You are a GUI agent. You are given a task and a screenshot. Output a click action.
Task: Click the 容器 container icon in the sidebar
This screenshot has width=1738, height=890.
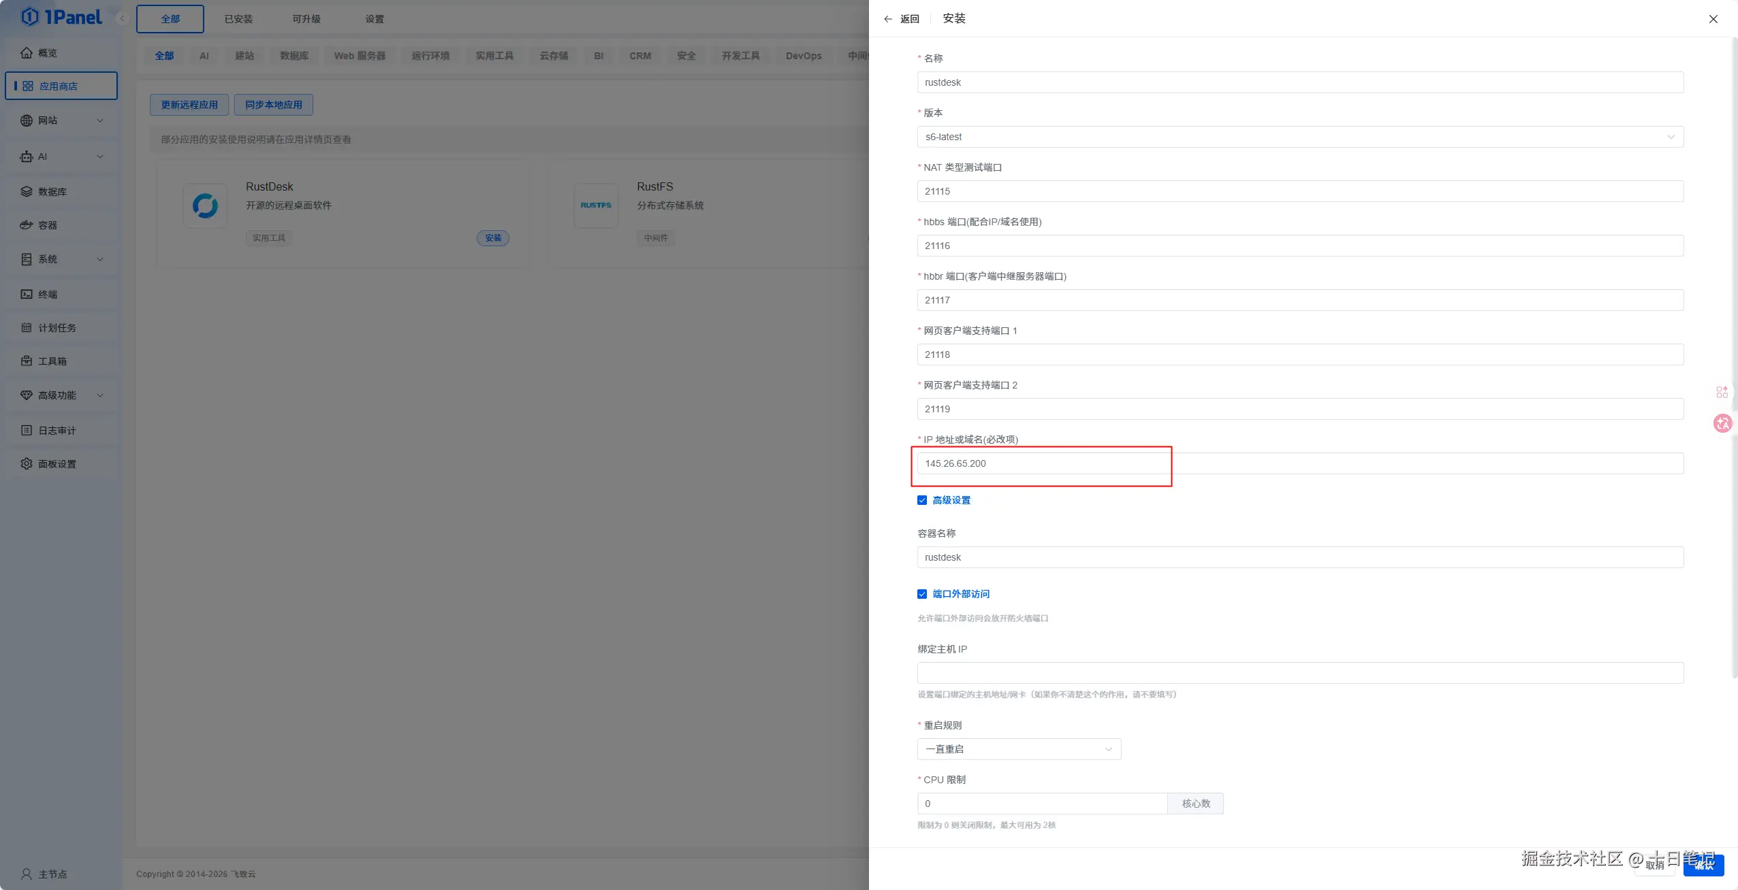[x=27, y=225]
